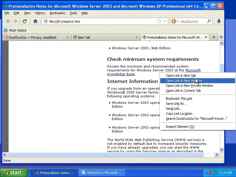Click the Windows Server 2003, Web Edition bullet

click(141, 48)
